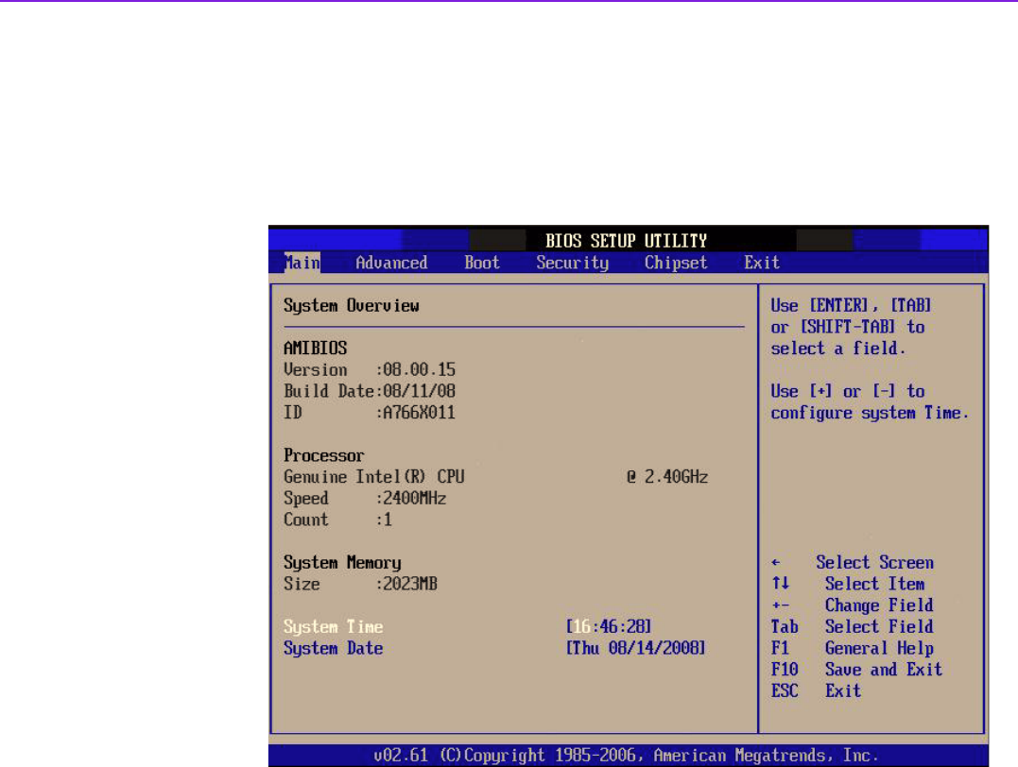Select the System Time label
Screen dimensions: 1018x767
[x=333, y=626]
